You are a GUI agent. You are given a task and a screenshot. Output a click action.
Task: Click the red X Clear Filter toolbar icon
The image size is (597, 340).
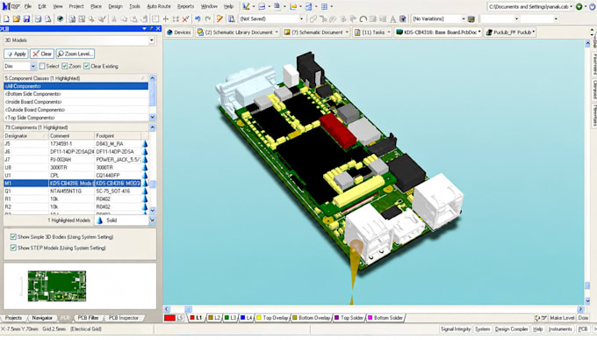[185, 18]
